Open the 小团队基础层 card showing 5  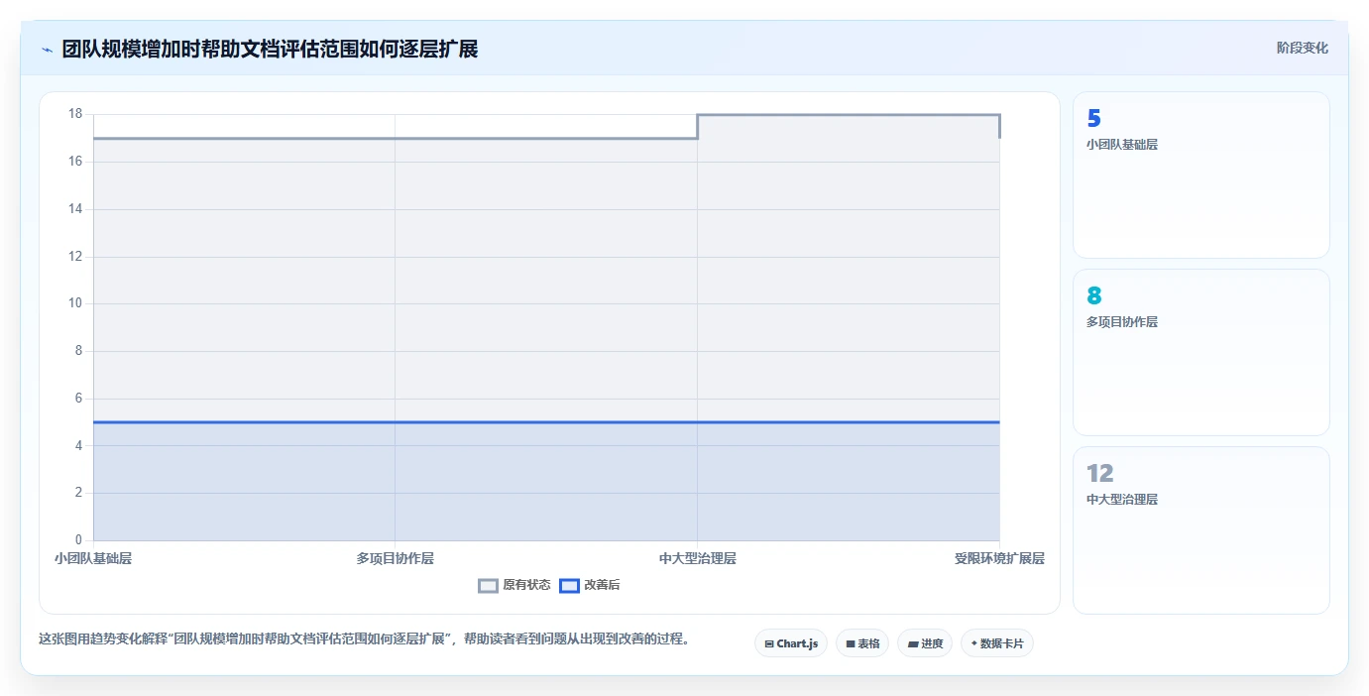coord(1200,175)
